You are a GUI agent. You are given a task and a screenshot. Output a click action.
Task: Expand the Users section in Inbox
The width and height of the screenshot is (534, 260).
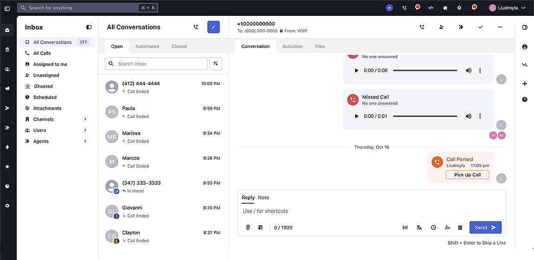(x=85, y=130)
